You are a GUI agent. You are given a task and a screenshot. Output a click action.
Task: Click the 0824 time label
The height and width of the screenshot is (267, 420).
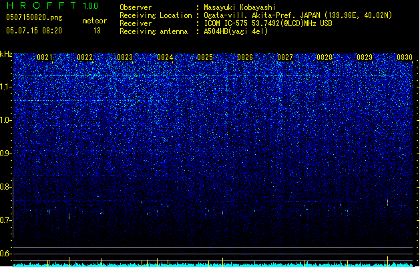[165, 57]
